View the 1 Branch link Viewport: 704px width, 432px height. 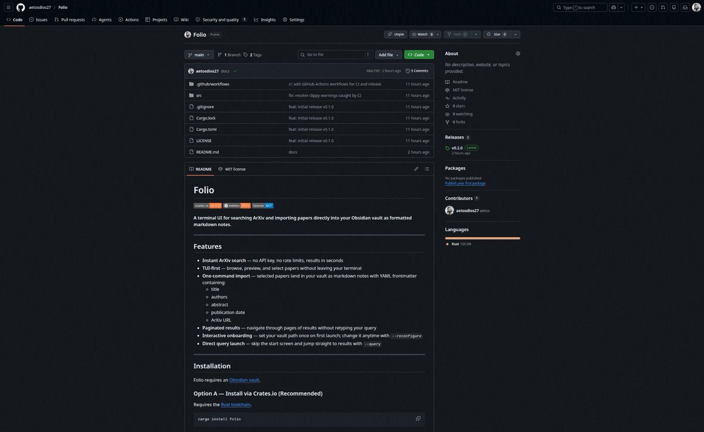229,55
